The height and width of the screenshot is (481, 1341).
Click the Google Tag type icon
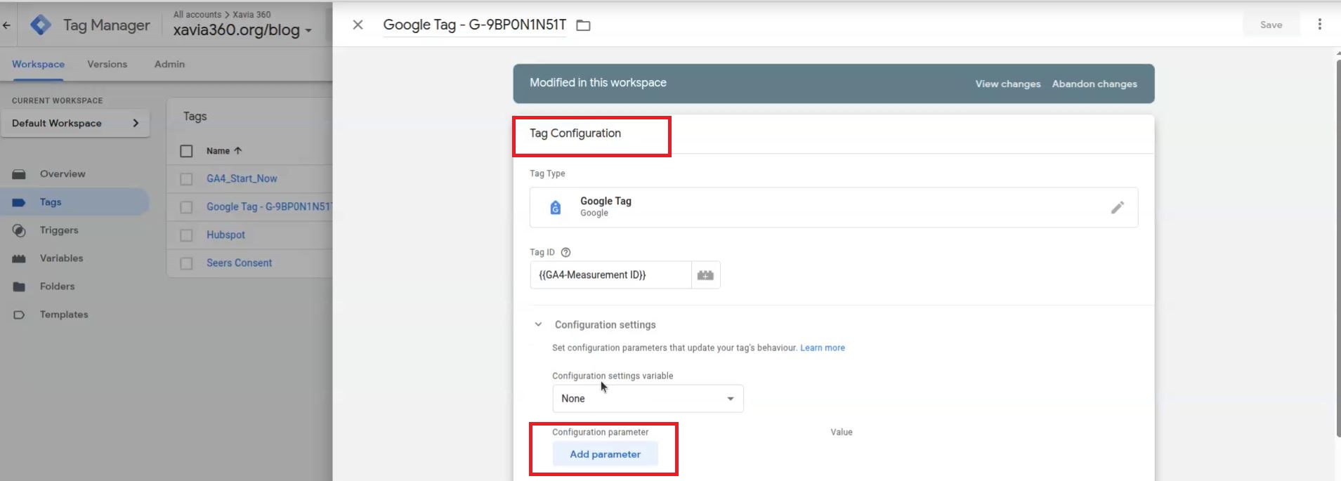coord(555,207)
